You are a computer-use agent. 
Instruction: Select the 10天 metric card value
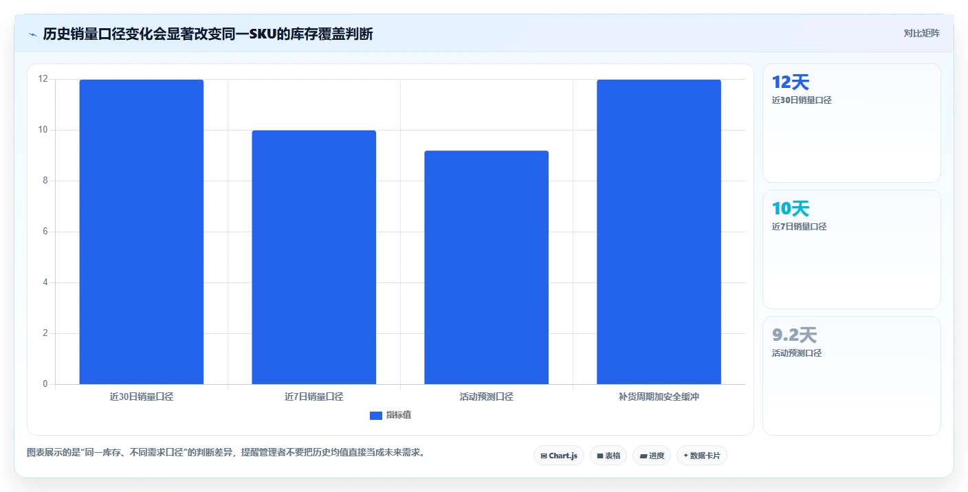[791, 209]
